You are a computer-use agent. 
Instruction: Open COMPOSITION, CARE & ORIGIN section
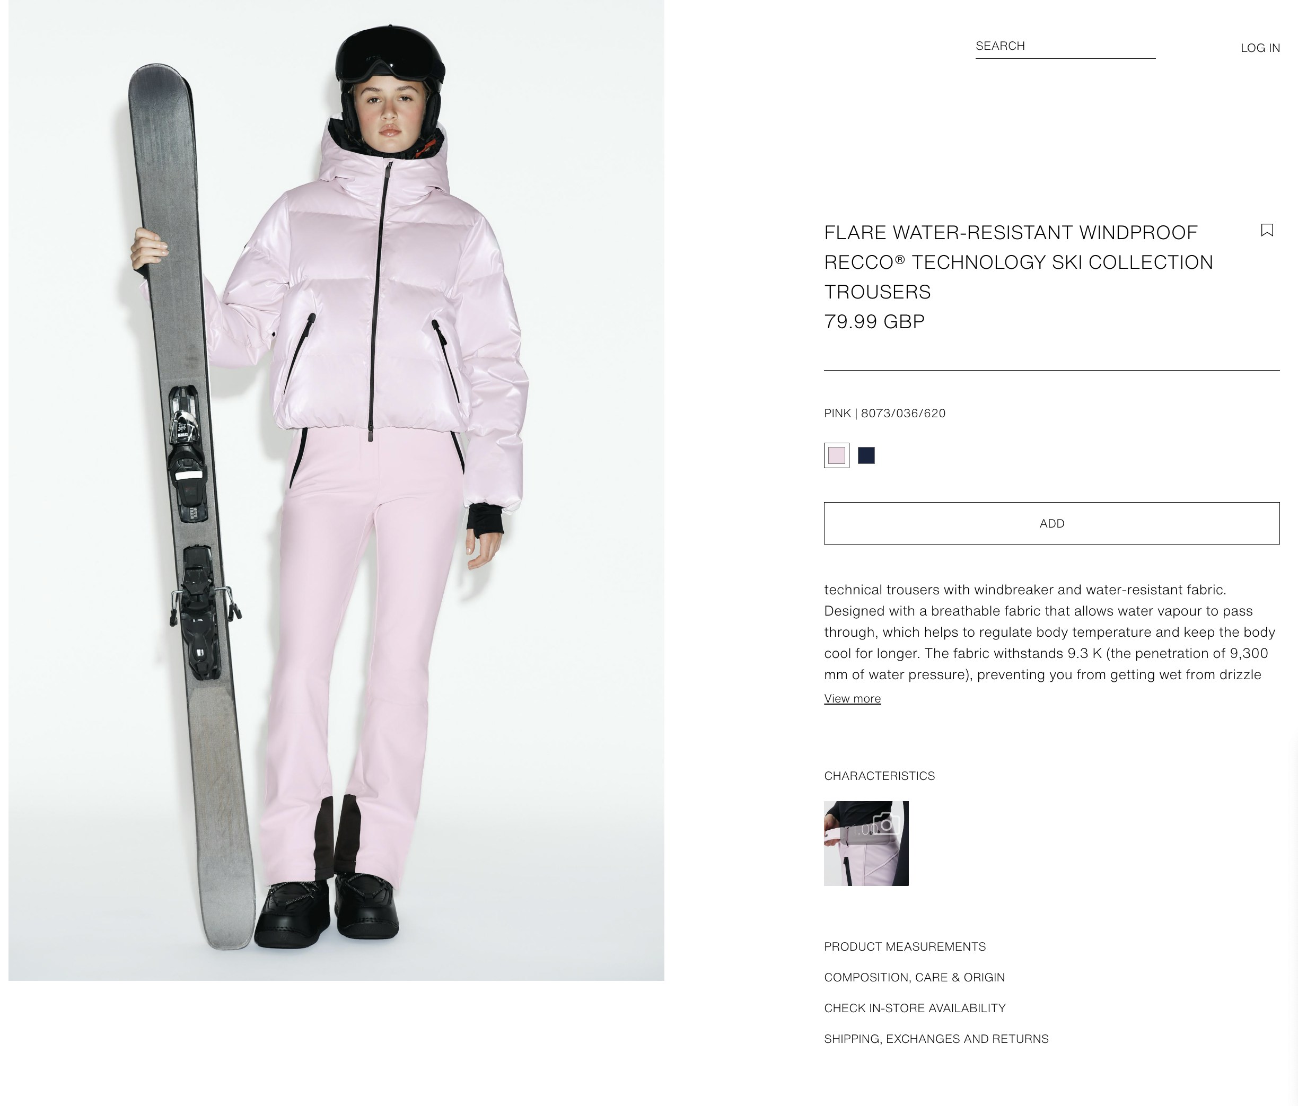pyautogui.click(x=914, y=977)
